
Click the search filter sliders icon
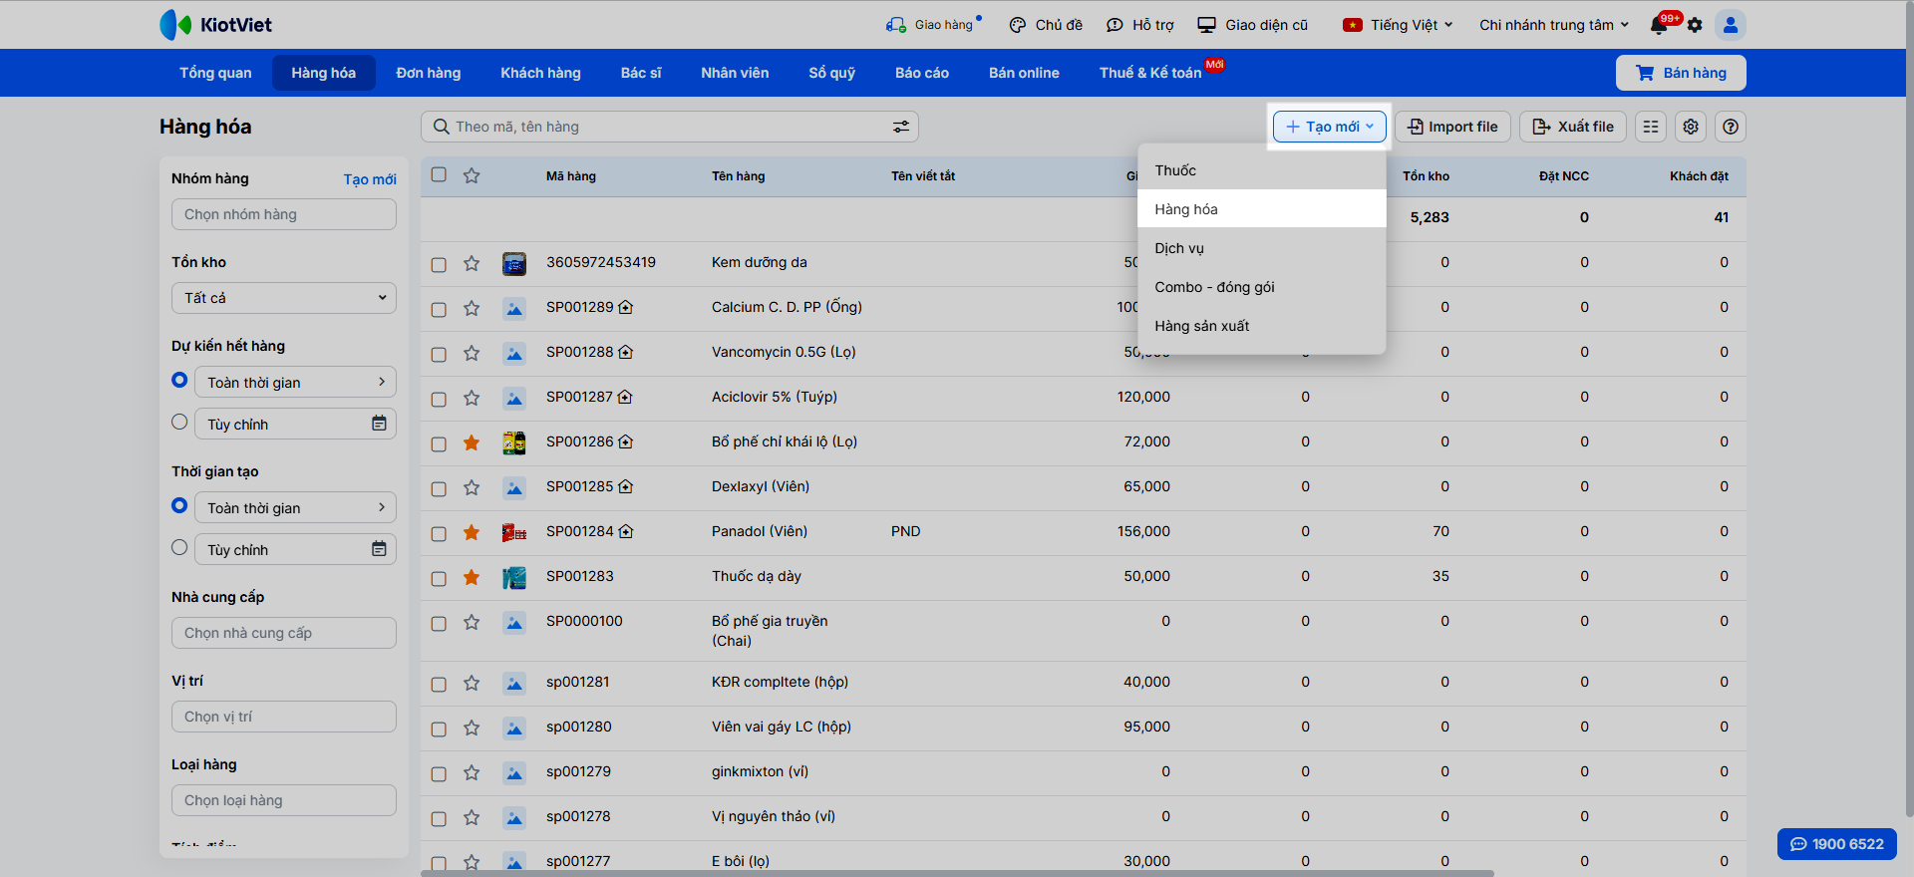[900, 127]
